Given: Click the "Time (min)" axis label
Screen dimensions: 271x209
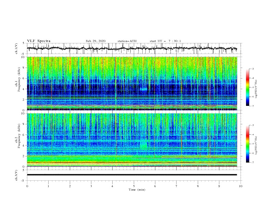Looking at the screenshot, I should [x=137, y=190].
